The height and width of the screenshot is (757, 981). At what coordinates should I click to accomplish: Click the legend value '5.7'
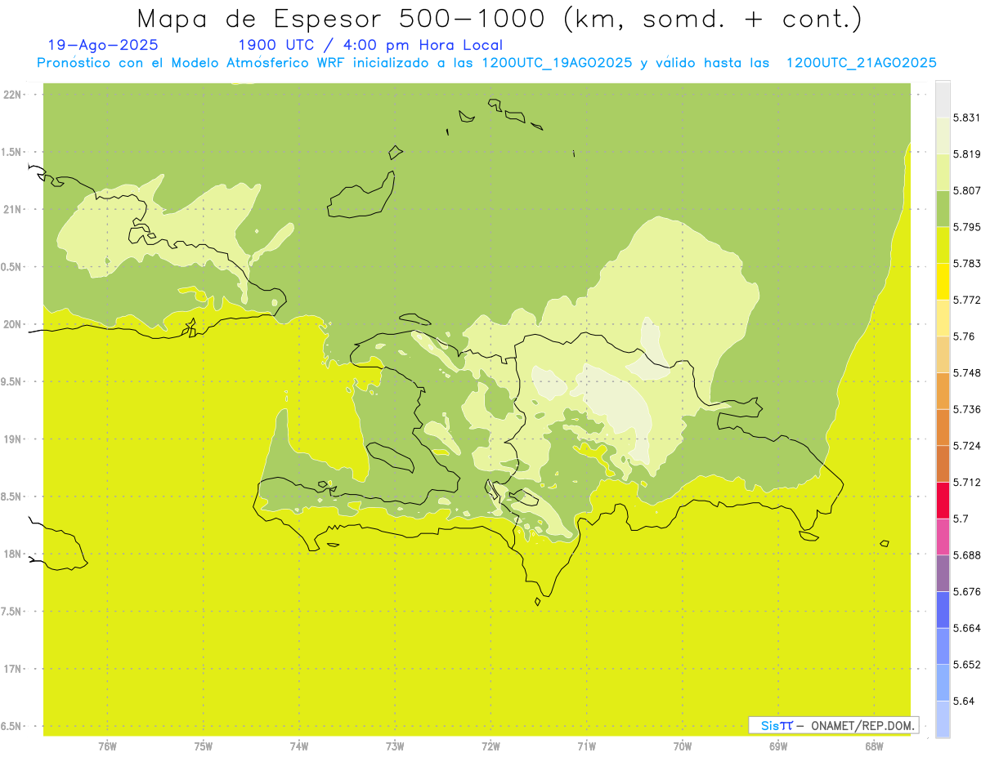(x=961, y=519)
